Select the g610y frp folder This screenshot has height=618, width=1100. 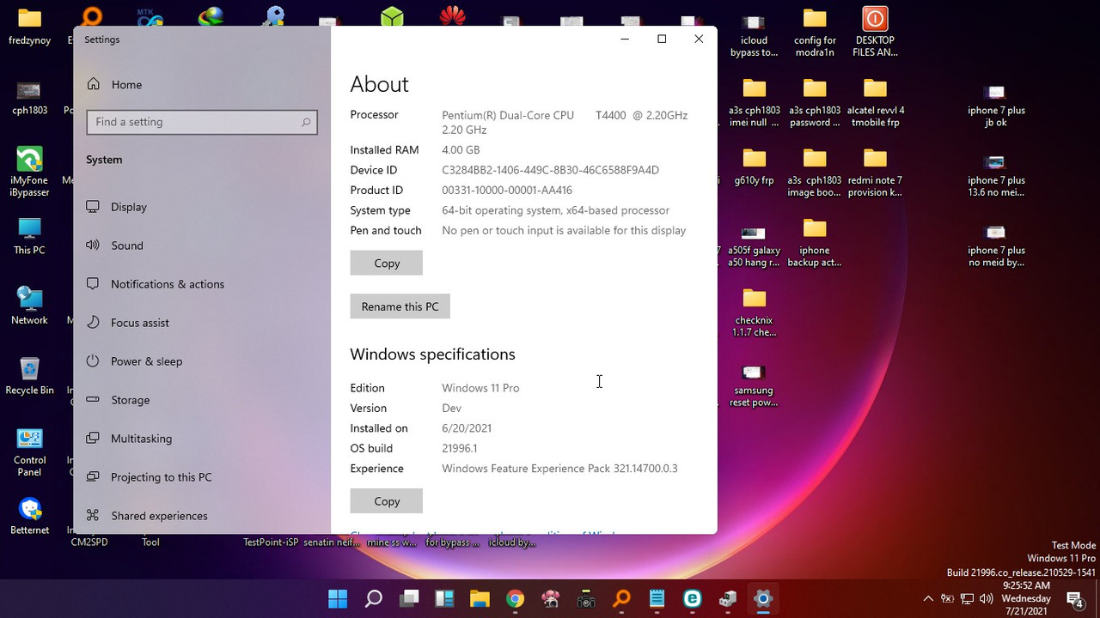[754, 167]
